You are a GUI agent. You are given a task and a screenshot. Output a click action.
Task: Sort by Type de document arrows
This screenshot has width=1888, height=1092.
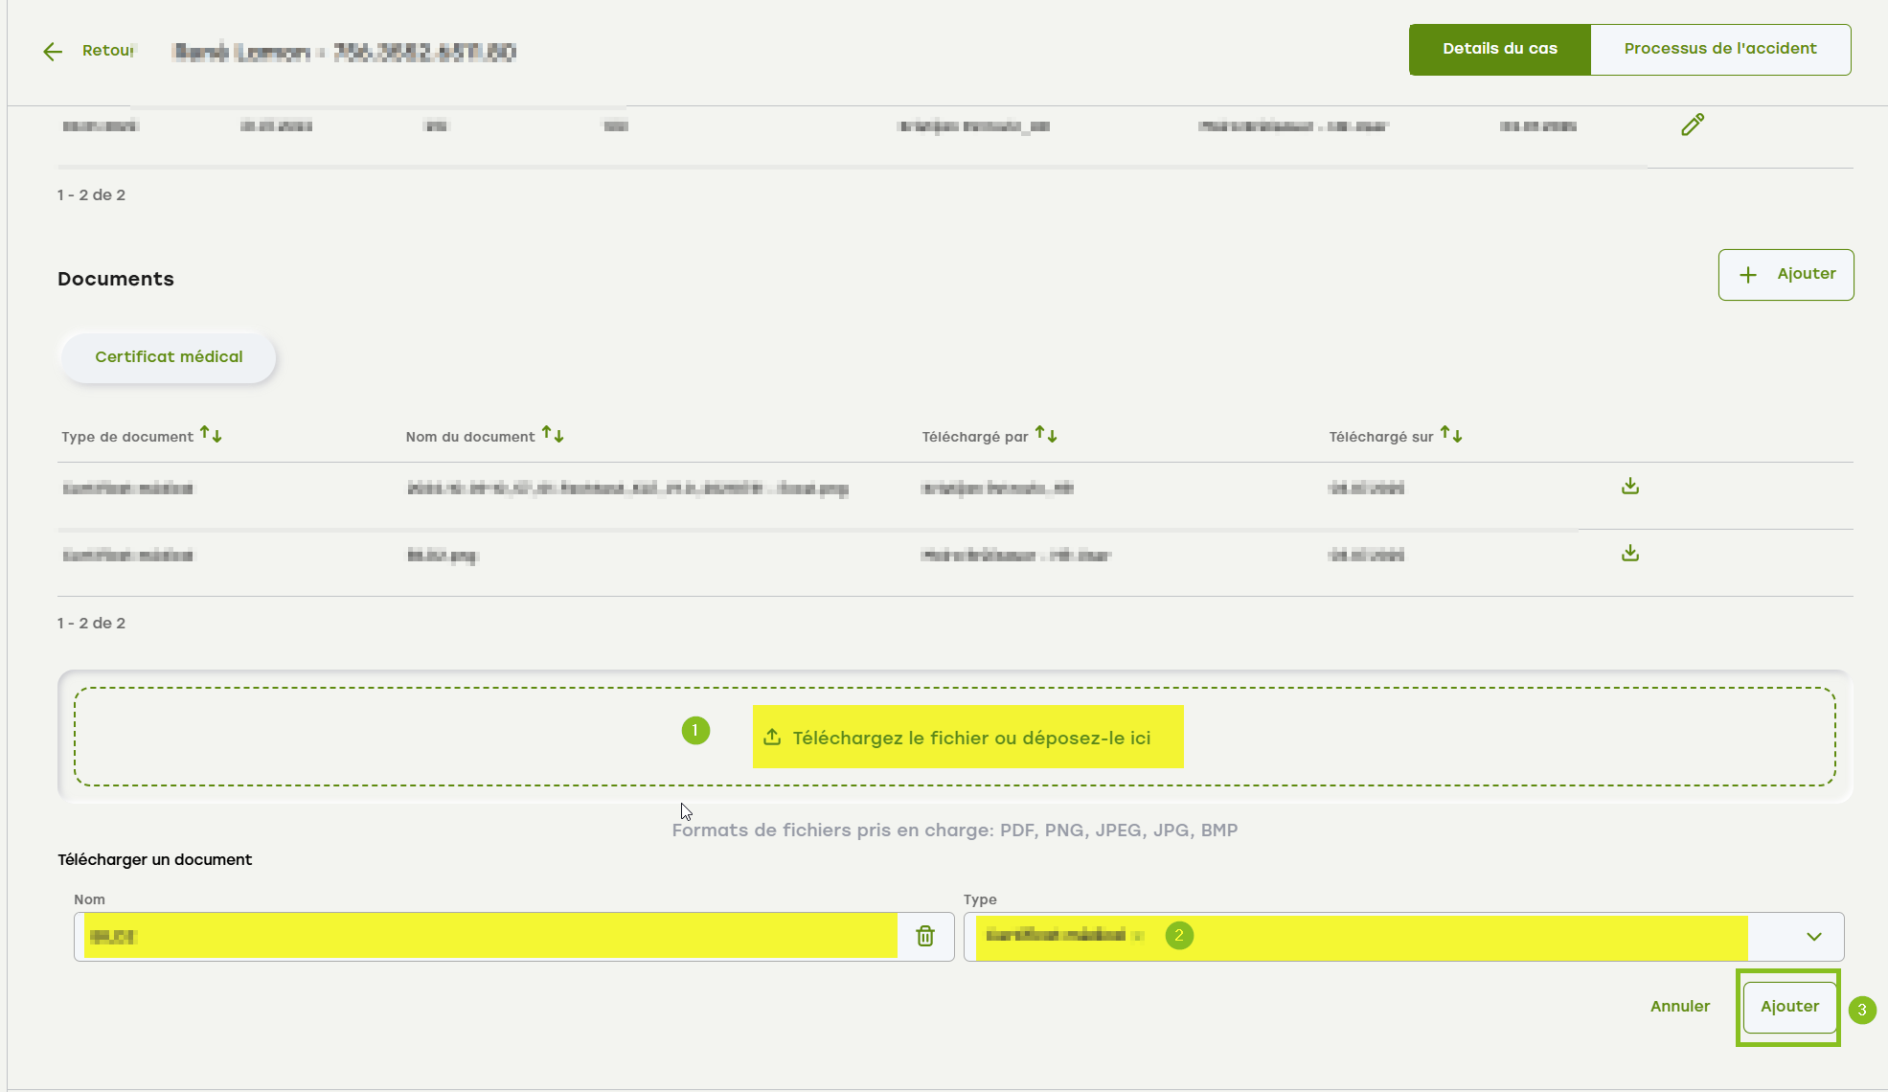[211, 435]
